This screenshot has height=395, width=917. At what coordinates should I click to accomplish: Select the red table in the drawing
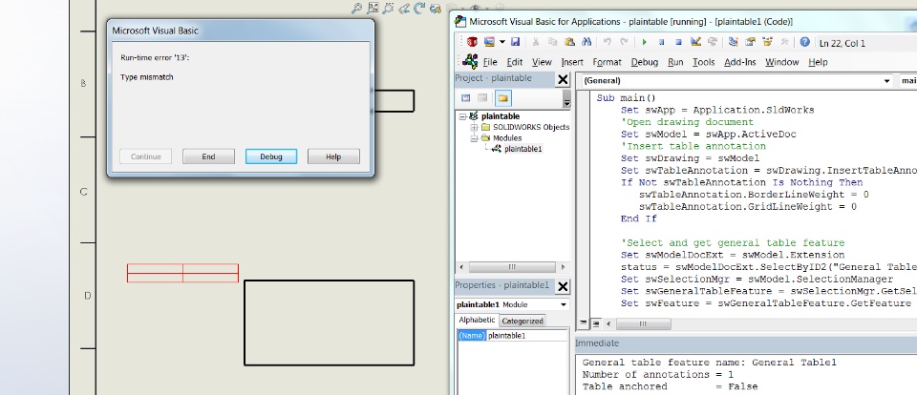tap(183, 273)
